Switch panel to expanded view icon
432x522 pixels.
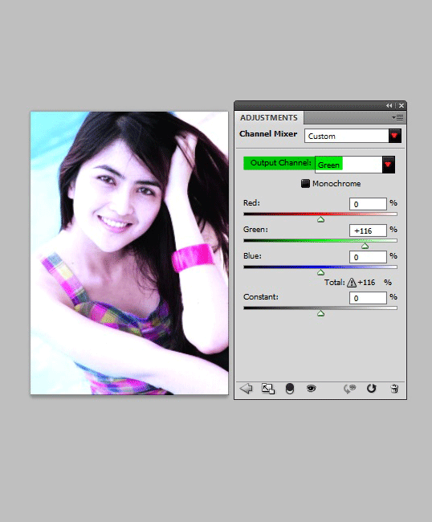[268, 389]
